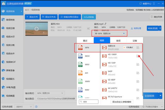Expand the 全部转换 dropdown arrow
This screenshot has height=110, width=165.
pos(160,96)
